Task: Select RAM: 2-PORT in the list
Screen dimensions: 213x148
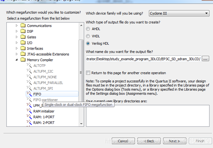Action: (44, 123)
